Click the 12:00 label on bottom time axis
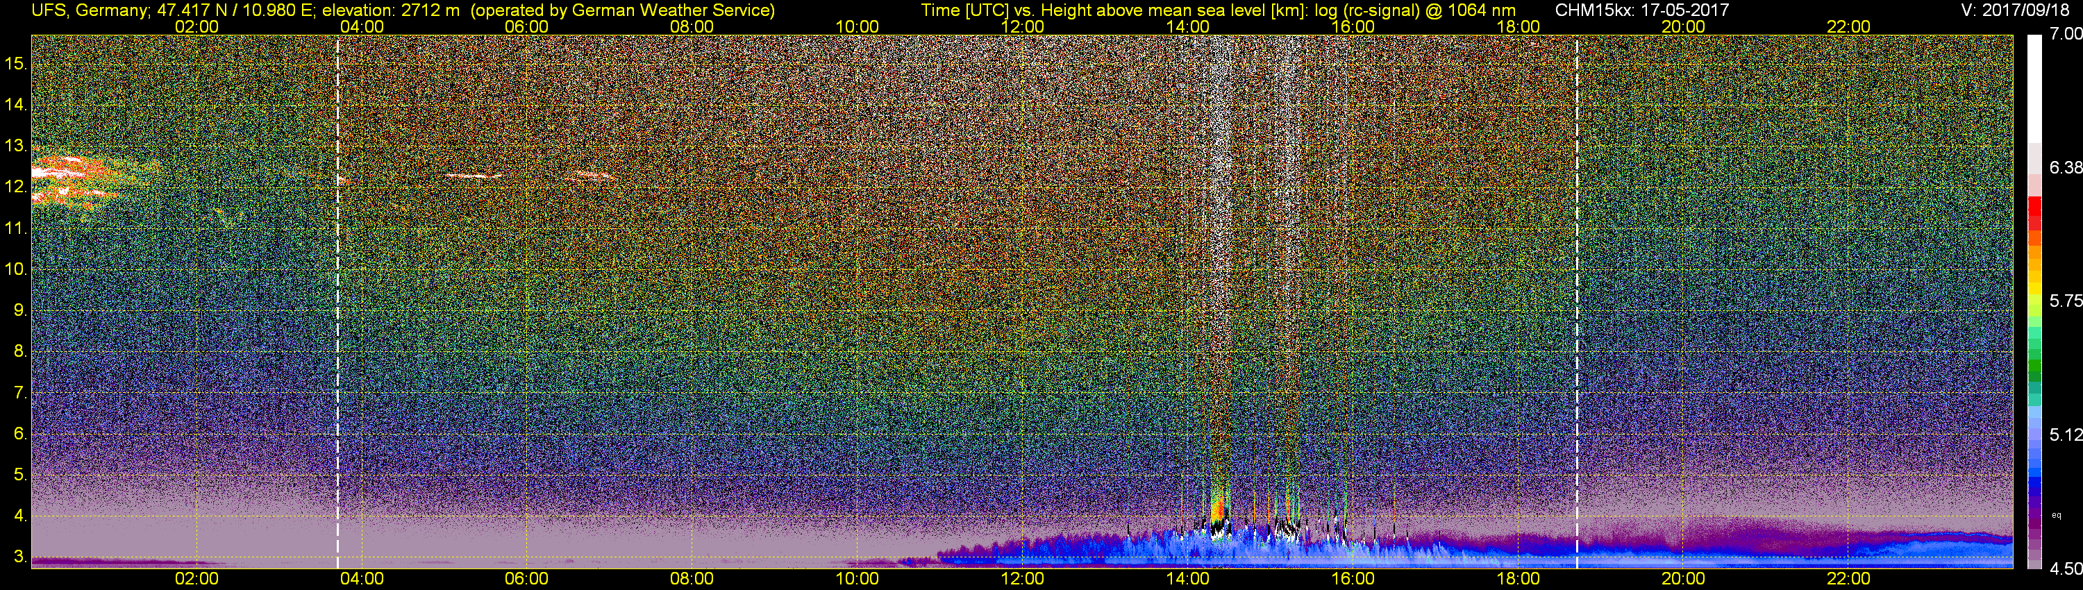This screenshot has height=590, width=2083. 1022,579
